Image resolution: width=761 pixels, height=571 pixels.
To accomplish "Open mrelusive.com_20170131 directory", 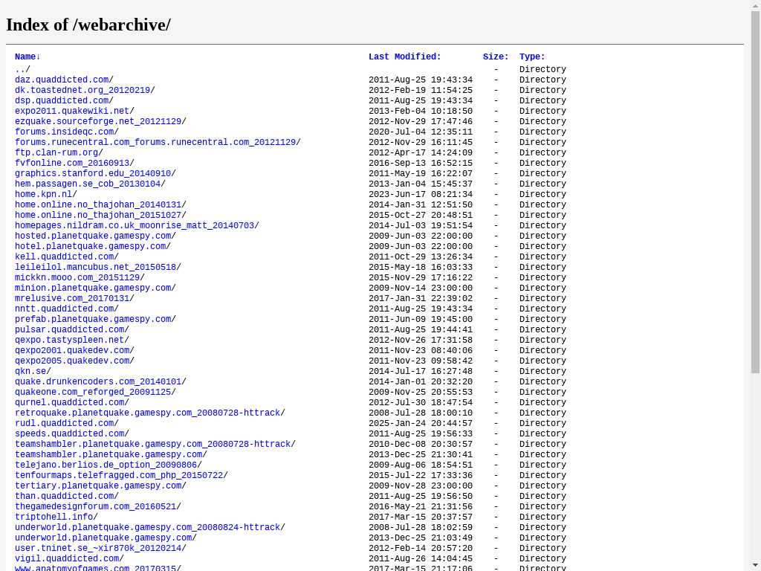I will (72, 299).
